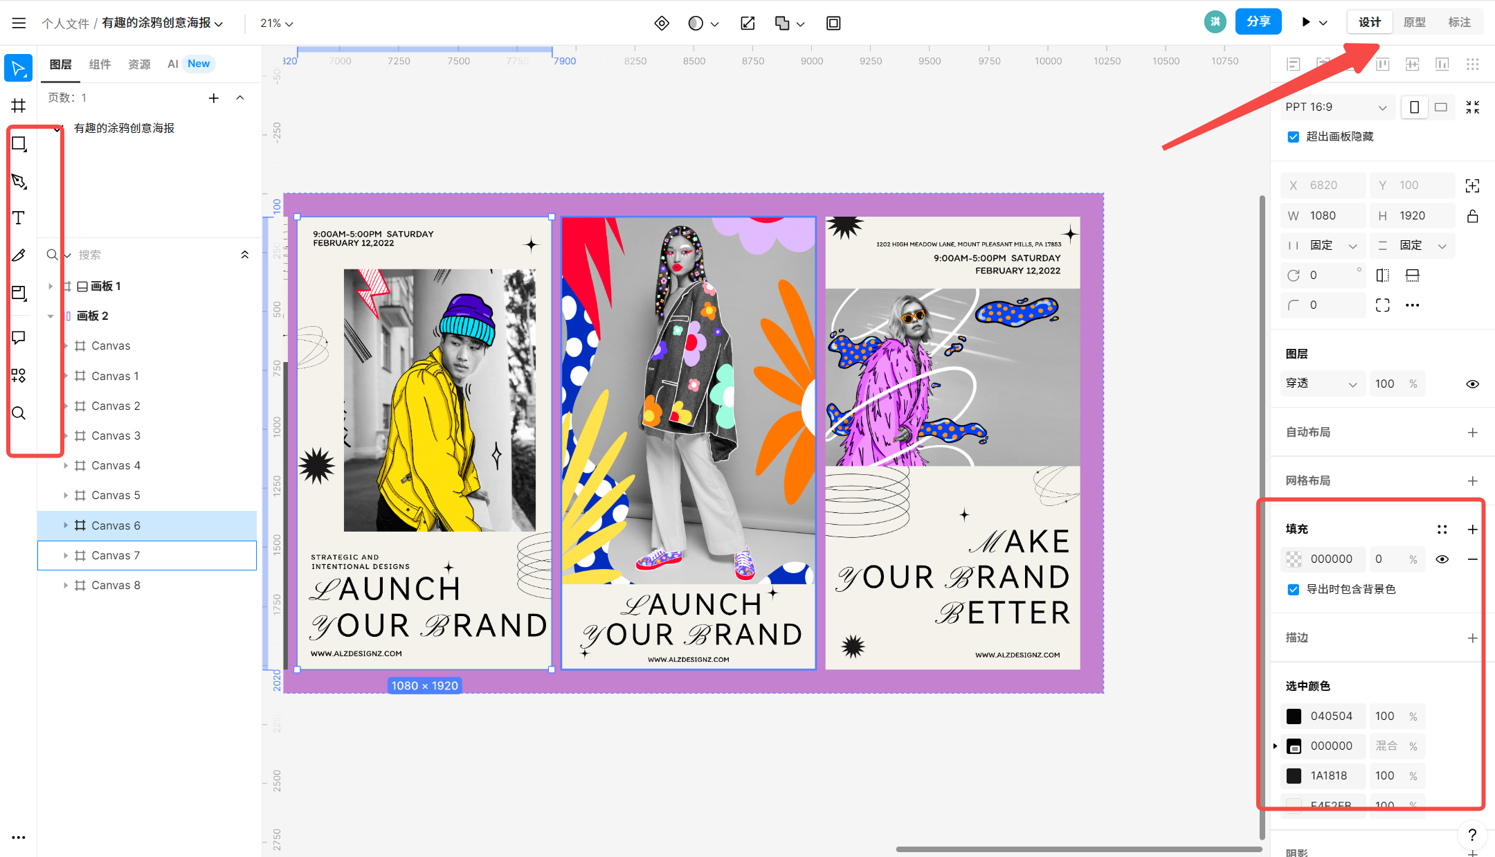Open PPT 16:9 canvas size dropdown
Image resolution: width=1495 pixels, height=857 pixels.
click(x=1337, y=106)
